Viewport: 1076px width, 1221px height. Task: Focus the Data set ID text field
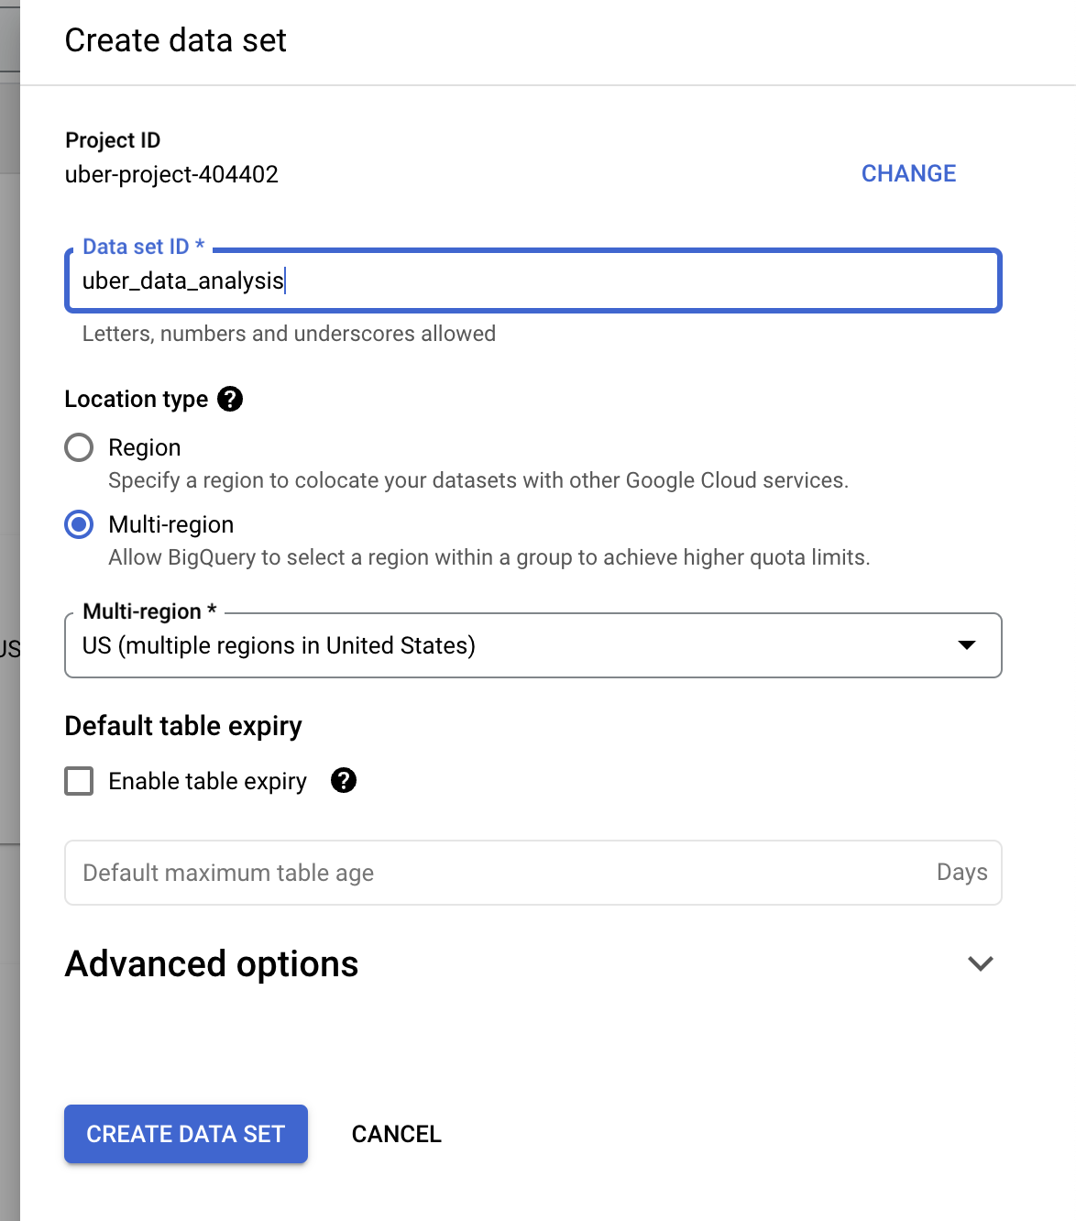pyautogui.click(x=532, y=280)
